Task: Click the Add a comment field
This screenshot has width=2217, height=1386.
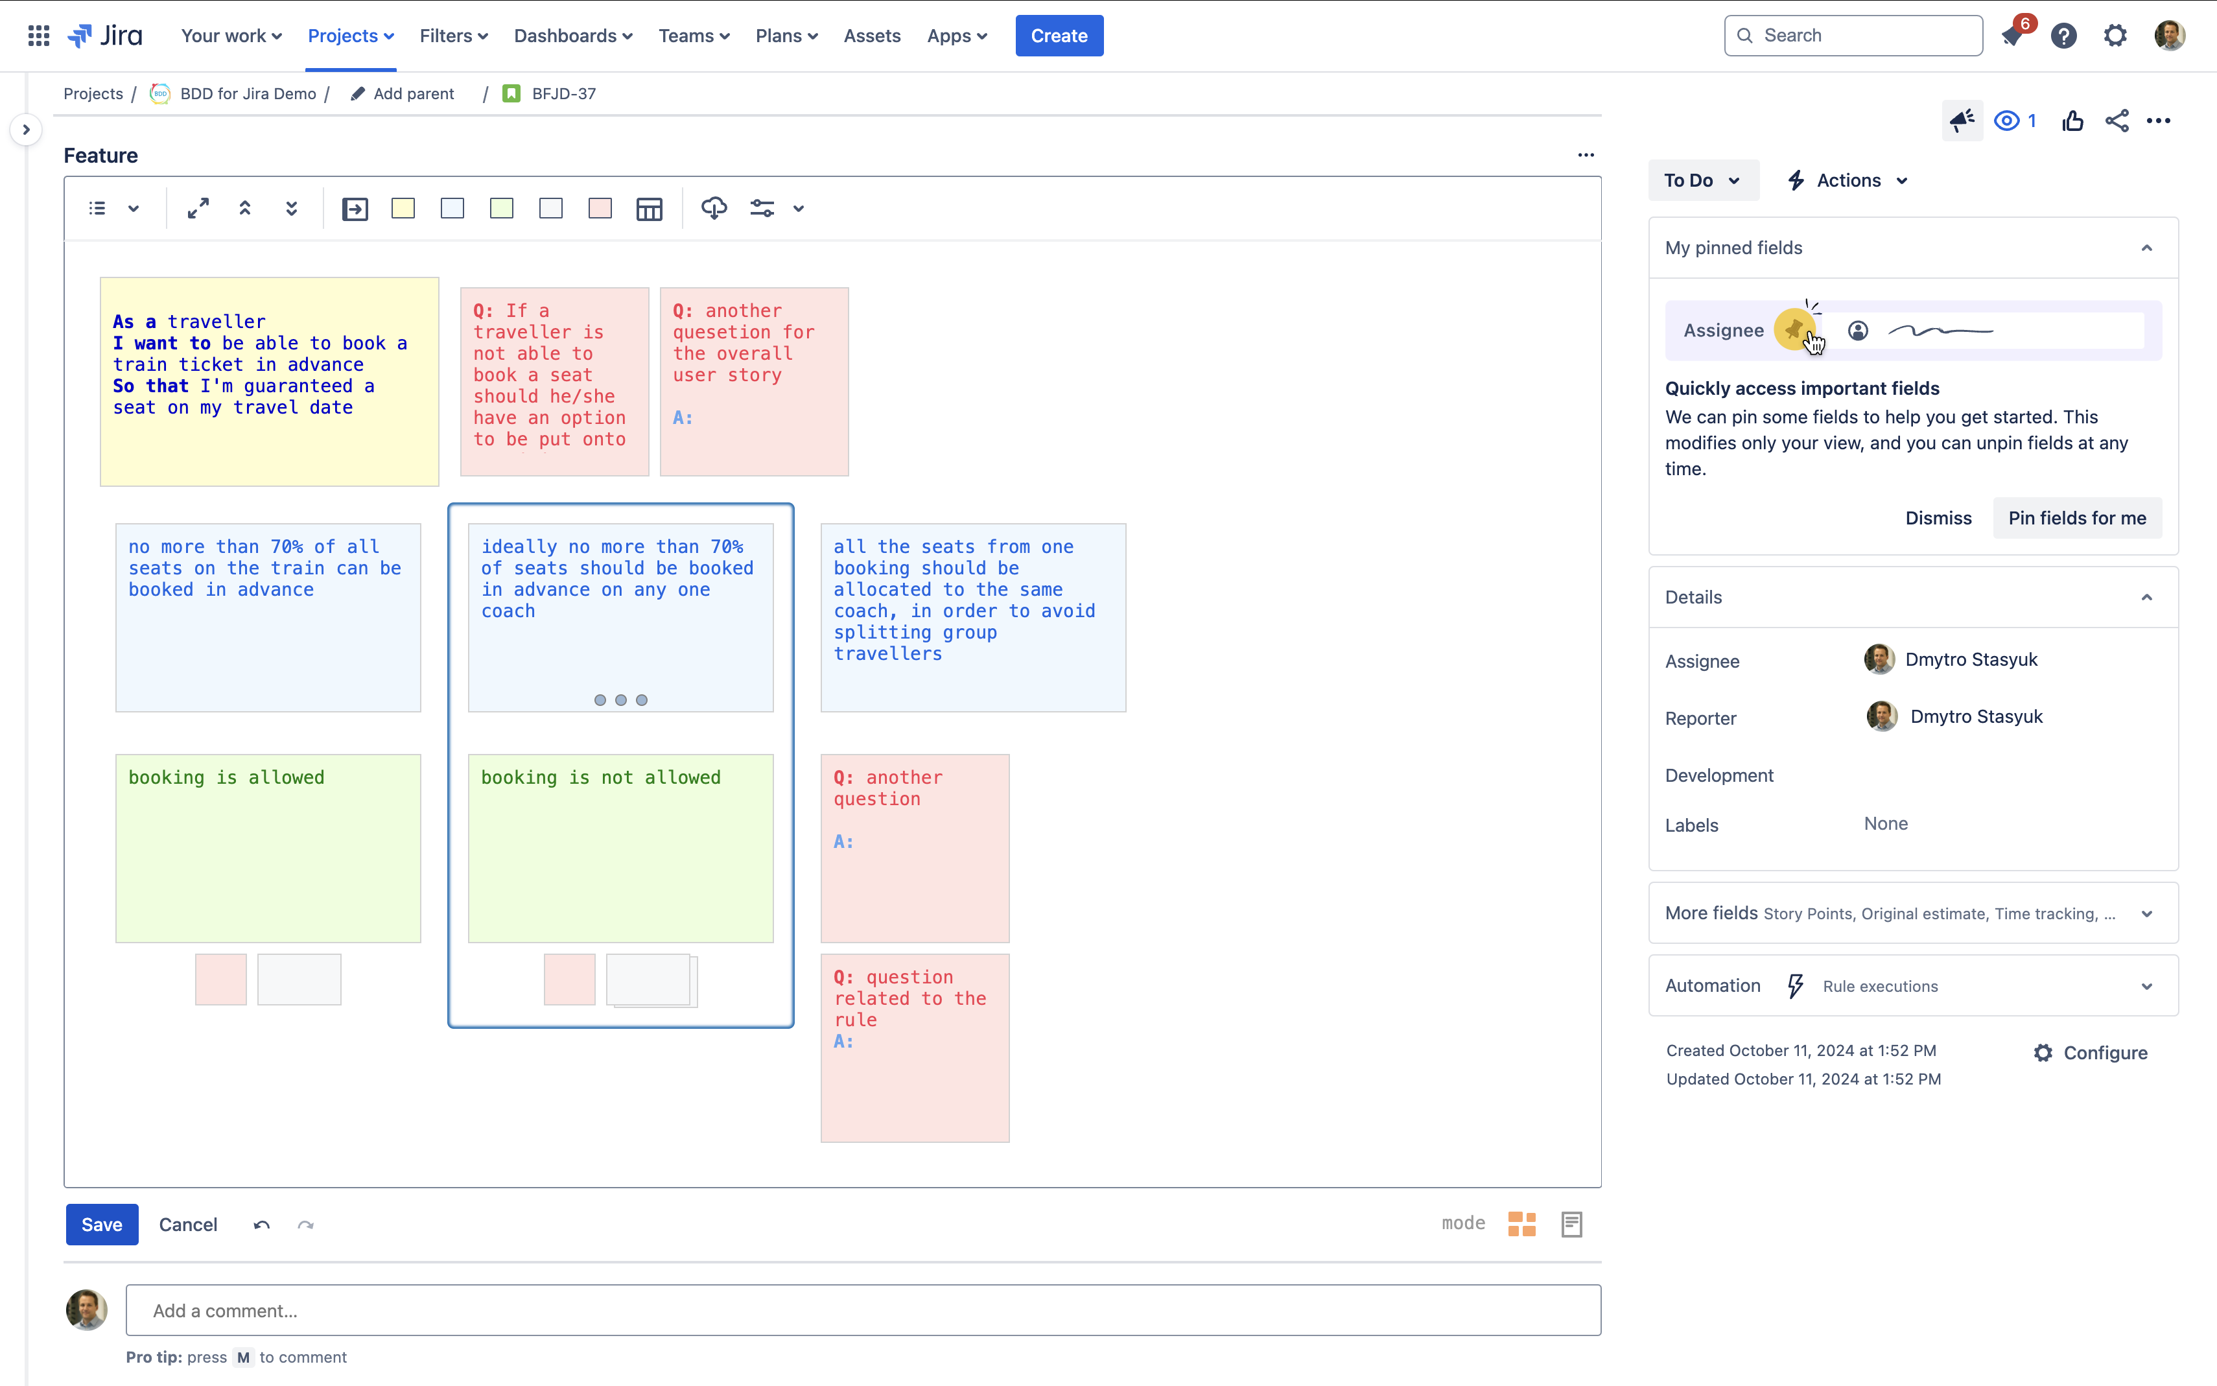Action: coord(863,1310)
